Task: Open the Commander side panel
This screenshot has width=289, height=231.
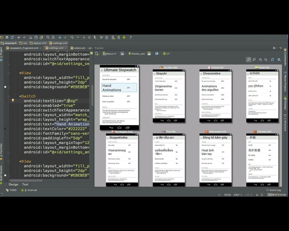Action: coord(285,57)
